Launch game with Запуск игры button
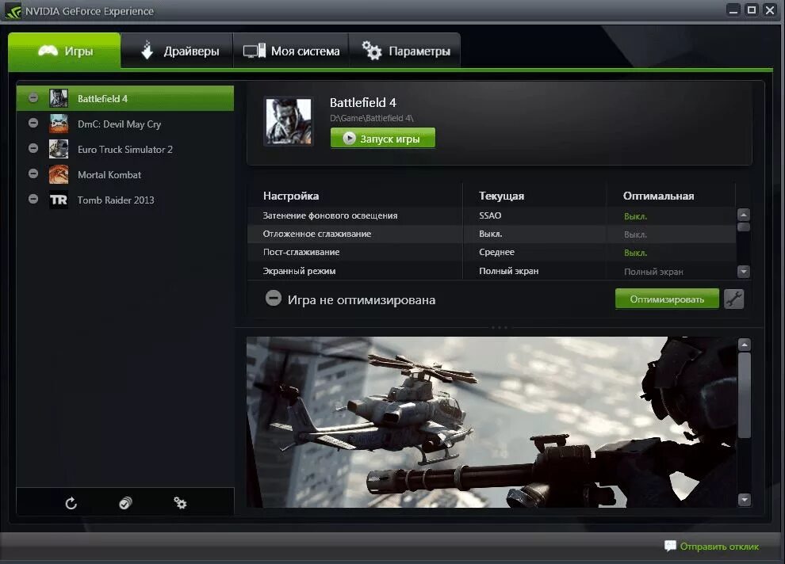Screen dimensions: 785x564 (x=382, y=138)
